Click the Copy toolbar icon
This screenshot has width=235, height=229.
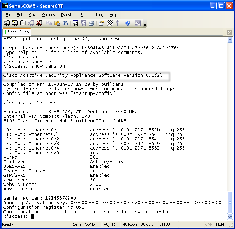49,23
